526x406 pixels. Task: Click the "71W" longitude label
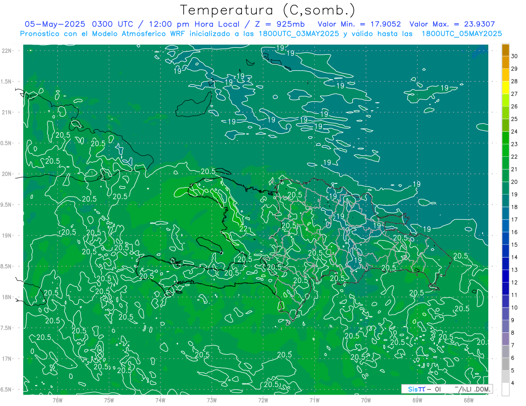click(x=314, y=400)
